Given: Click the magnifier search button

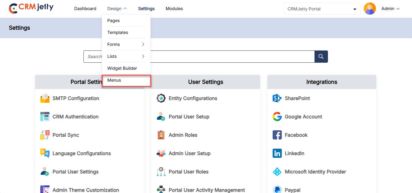Looking at the screenshot, I should tap(321, 57).
